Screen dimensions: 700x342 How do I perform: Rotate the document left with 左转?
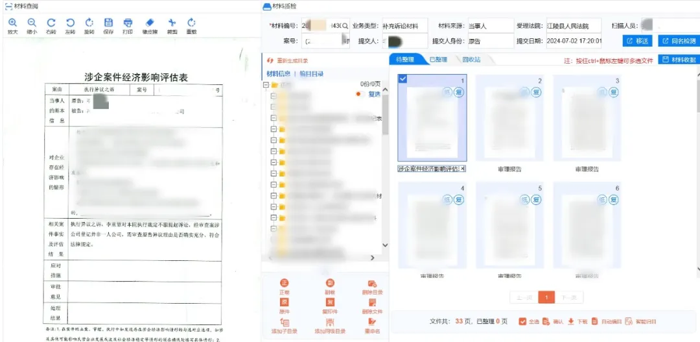click(70, 23)
